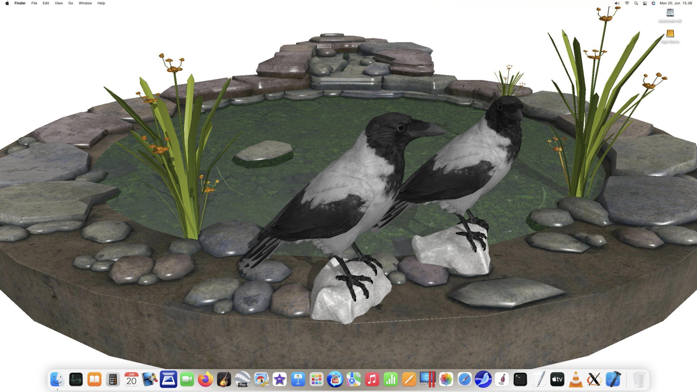Open VLC media player
Viewport: 697px width, 392px height.
pyautogui.click(x=575, y=379)
